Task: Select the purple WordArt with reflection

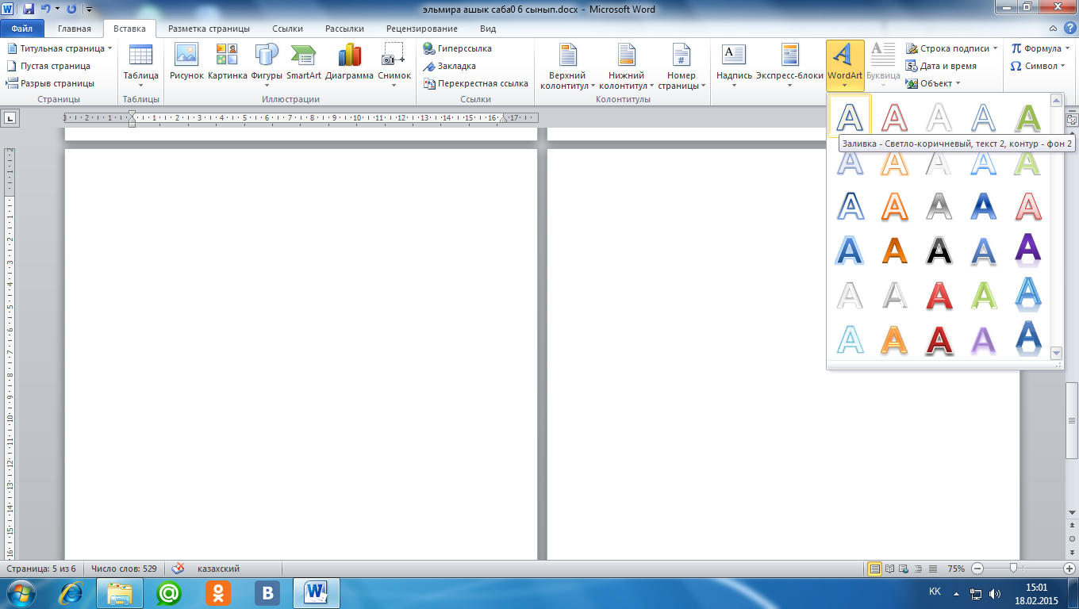Action: pos(1027,251)
